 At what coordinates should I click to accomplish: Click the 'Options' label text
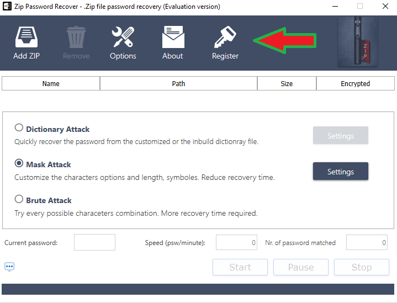123,56
